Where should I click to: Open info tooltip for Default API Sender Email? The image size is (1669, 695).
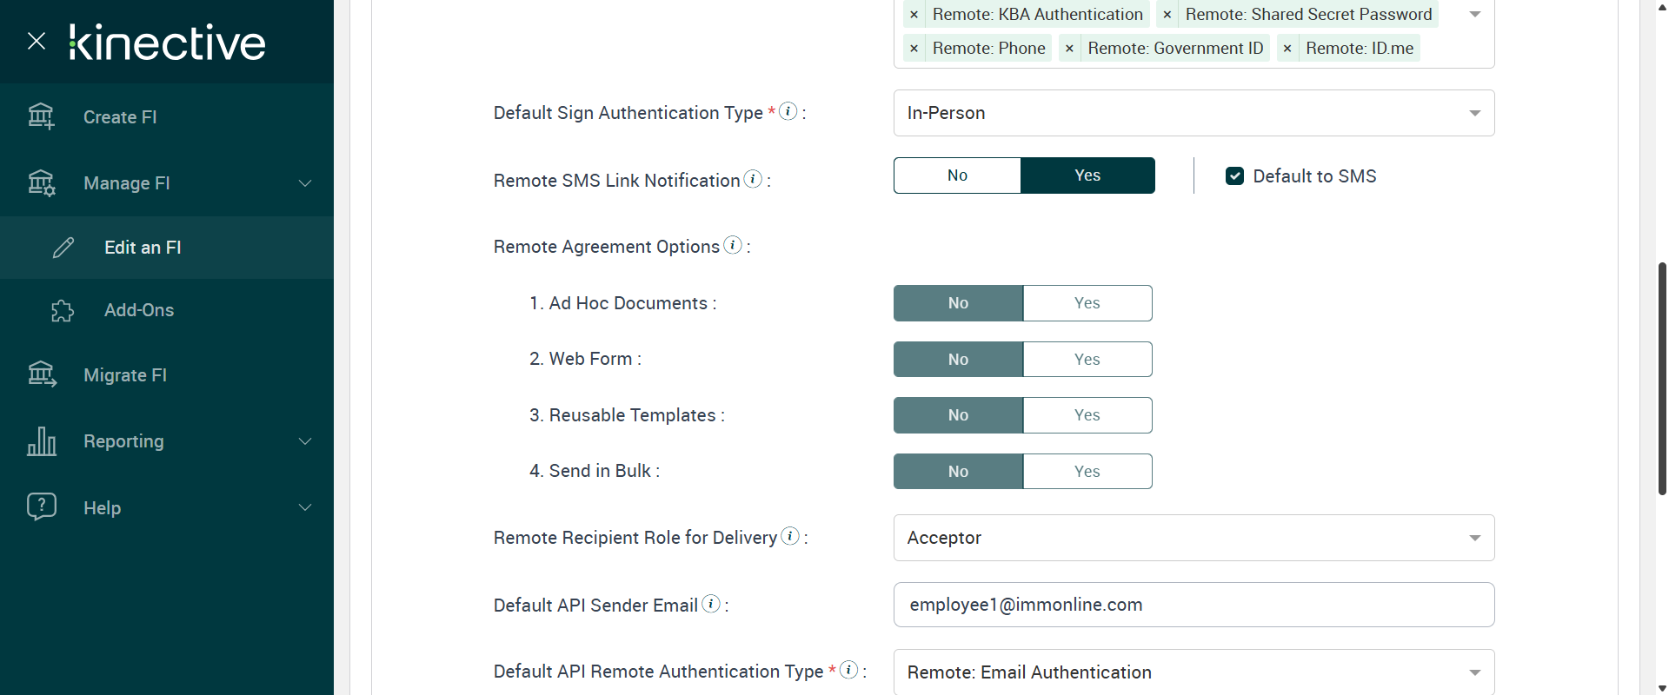point(711,604)
